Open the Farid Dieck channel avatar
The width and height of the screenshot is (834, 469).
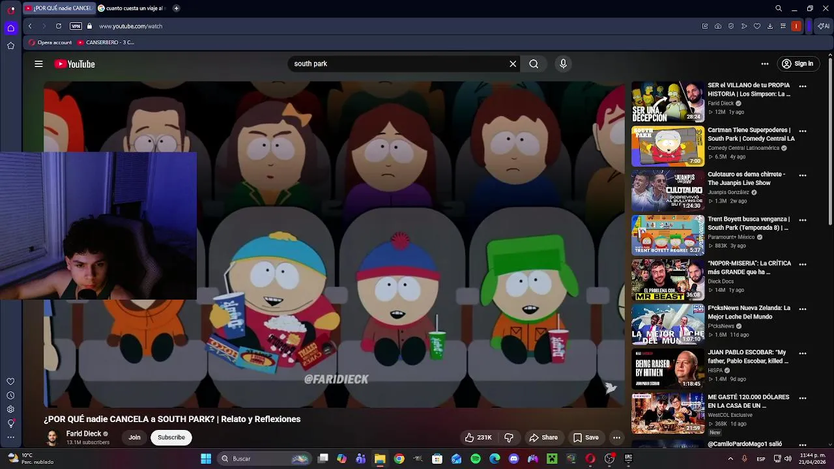pyautogui.click(x=52, y=438)
